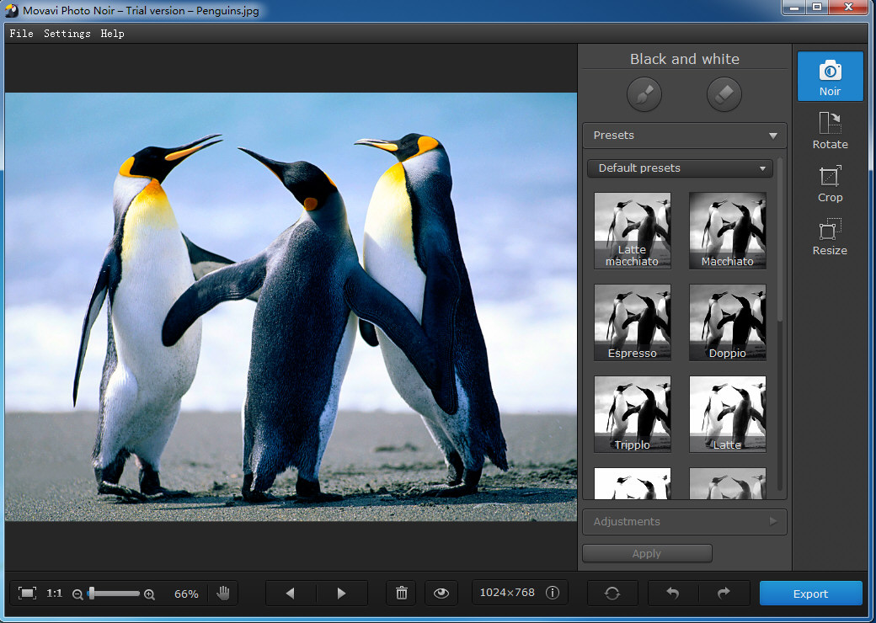The image size is (876, 623).
Task: Open the Rotate tool
Action: [x=830, y=130]
